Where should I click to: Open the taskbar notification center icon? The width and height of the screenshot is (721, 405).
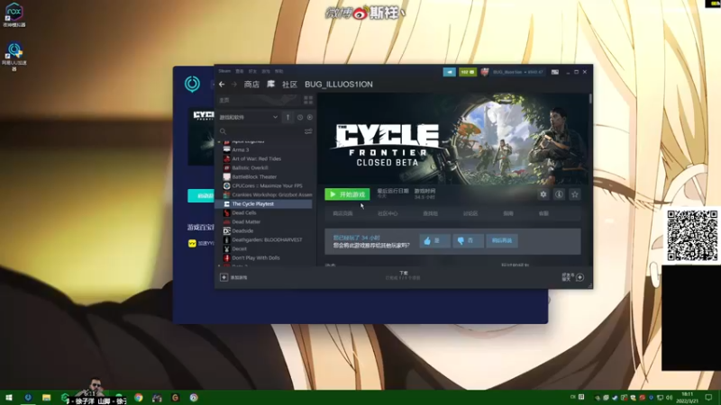[x=708, y=398]
